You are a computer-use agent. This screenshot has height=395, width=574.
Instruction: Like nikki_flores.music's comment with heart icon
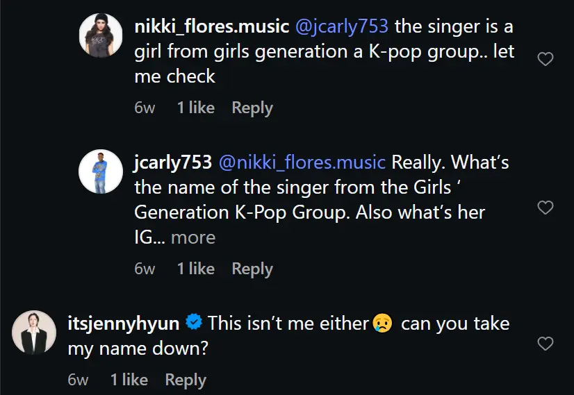[545, 59]
